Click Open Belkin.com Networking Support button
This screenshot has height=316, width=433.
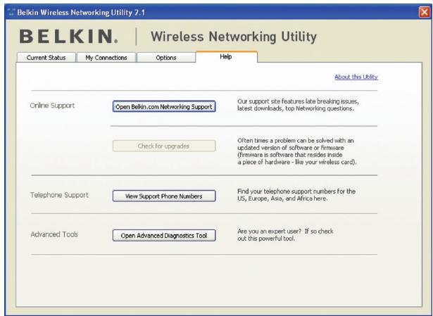pos(164,106)
